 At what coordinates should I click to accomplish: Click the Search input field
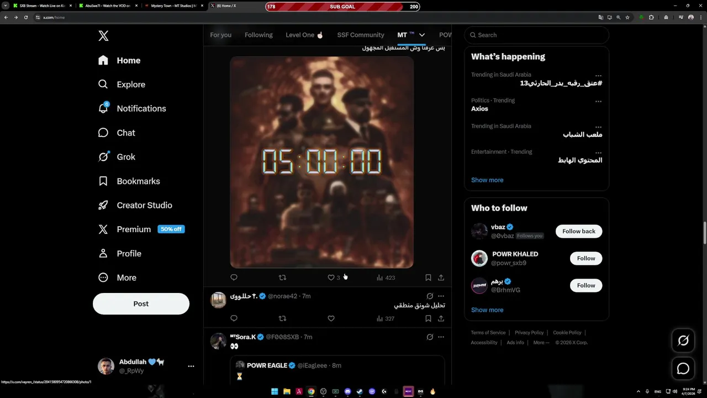536,35
